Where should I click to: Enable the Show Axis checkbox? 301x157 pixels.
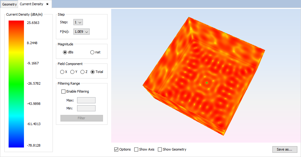pos(136,150)
